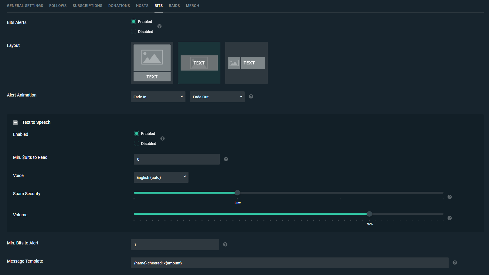This screenshot has width=489, height=275.
Task: Open help icon for Spam Security slider
Action: pyautogui.click(x=450, y=197)
